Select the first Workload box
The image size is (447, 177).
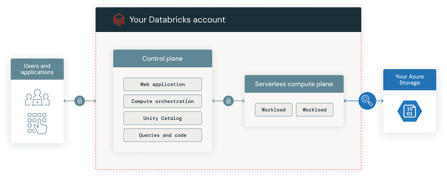coord(273,110)
